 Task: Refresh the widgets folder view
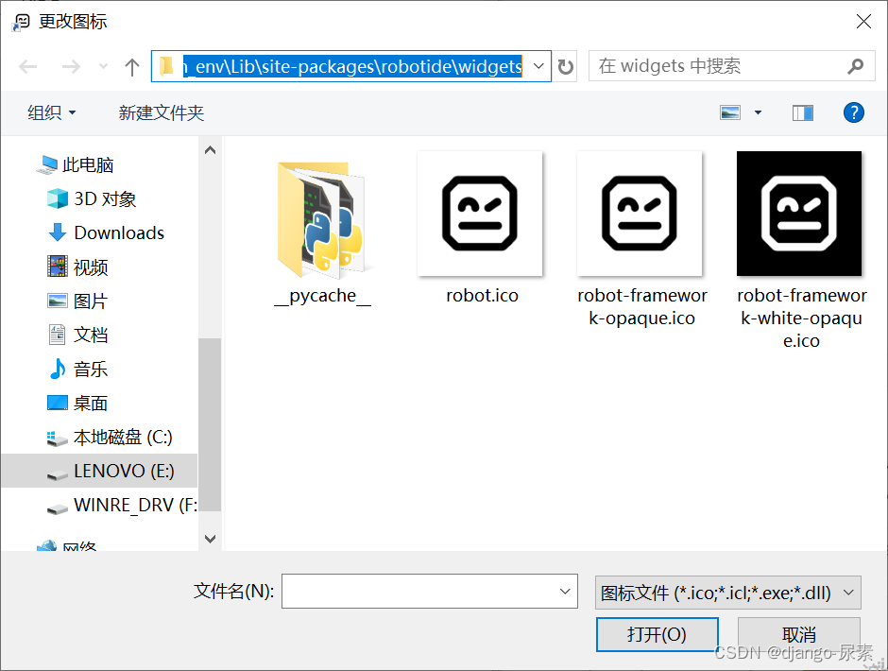tap(565, 66)
